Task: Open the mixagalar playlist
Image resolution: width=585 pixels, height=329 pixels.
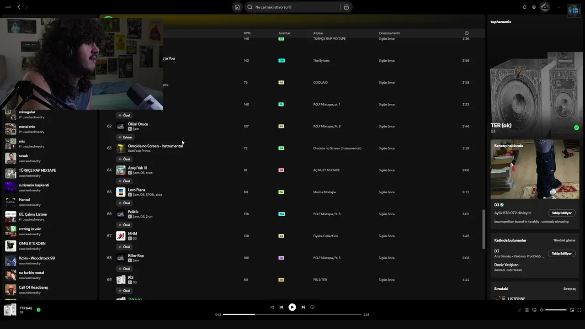Action: pyautogui.click(x=49, y=115)
